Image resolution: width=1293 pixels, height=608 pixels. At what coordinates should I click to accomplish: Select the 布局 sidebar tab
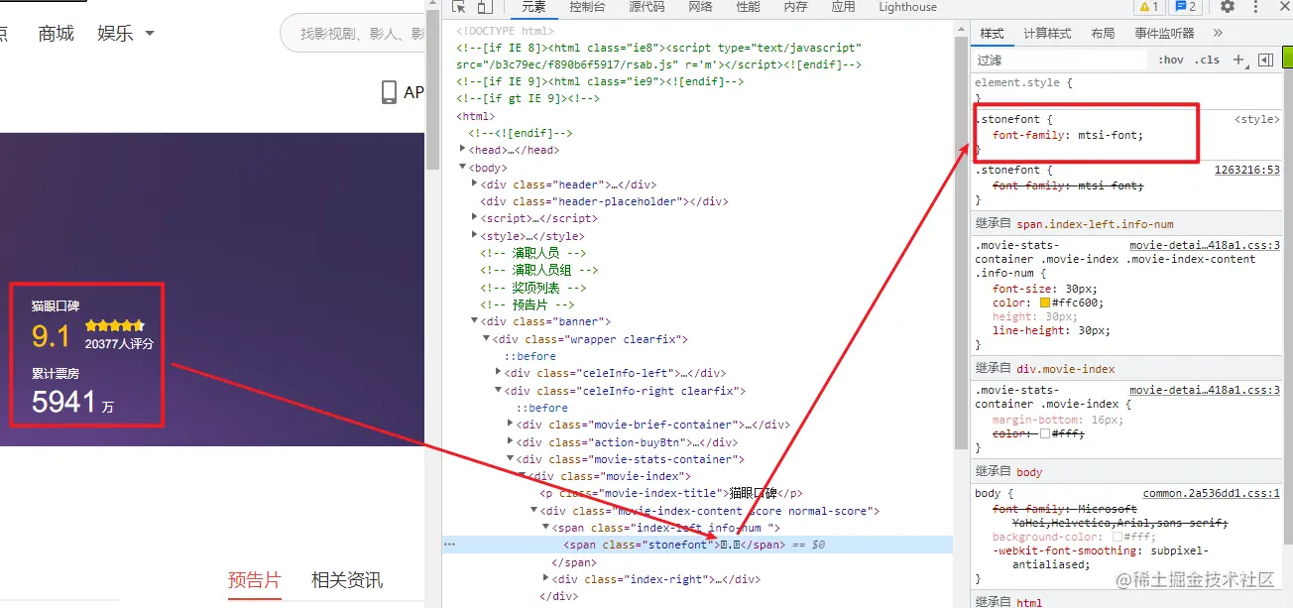[1103, 34]
